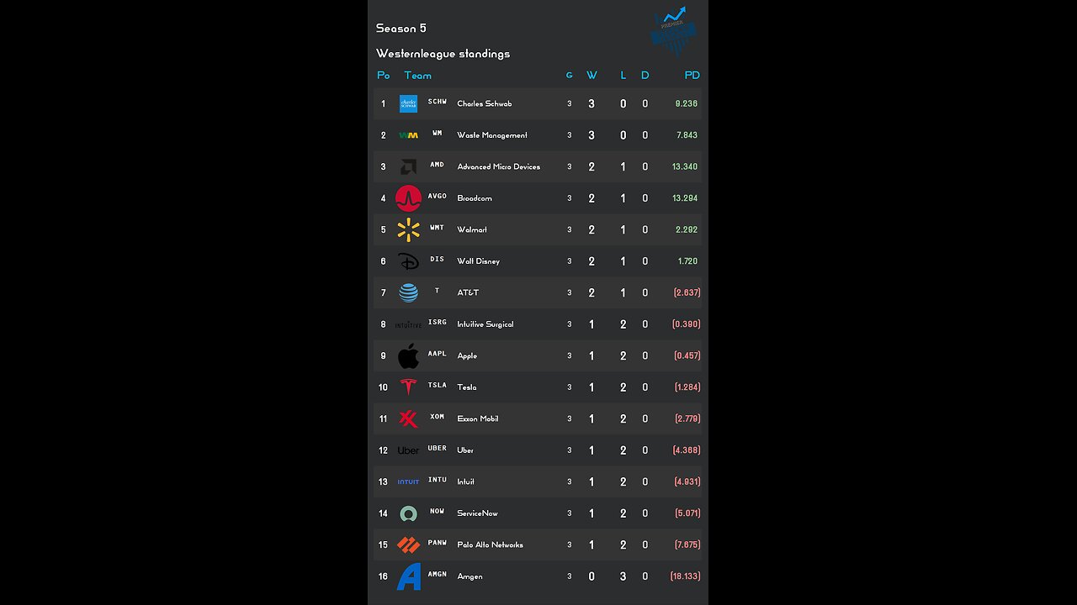Open the Advanced Micro Devices team name
This screenshot has height=605, width=1077.
click(x=498, y=167)
